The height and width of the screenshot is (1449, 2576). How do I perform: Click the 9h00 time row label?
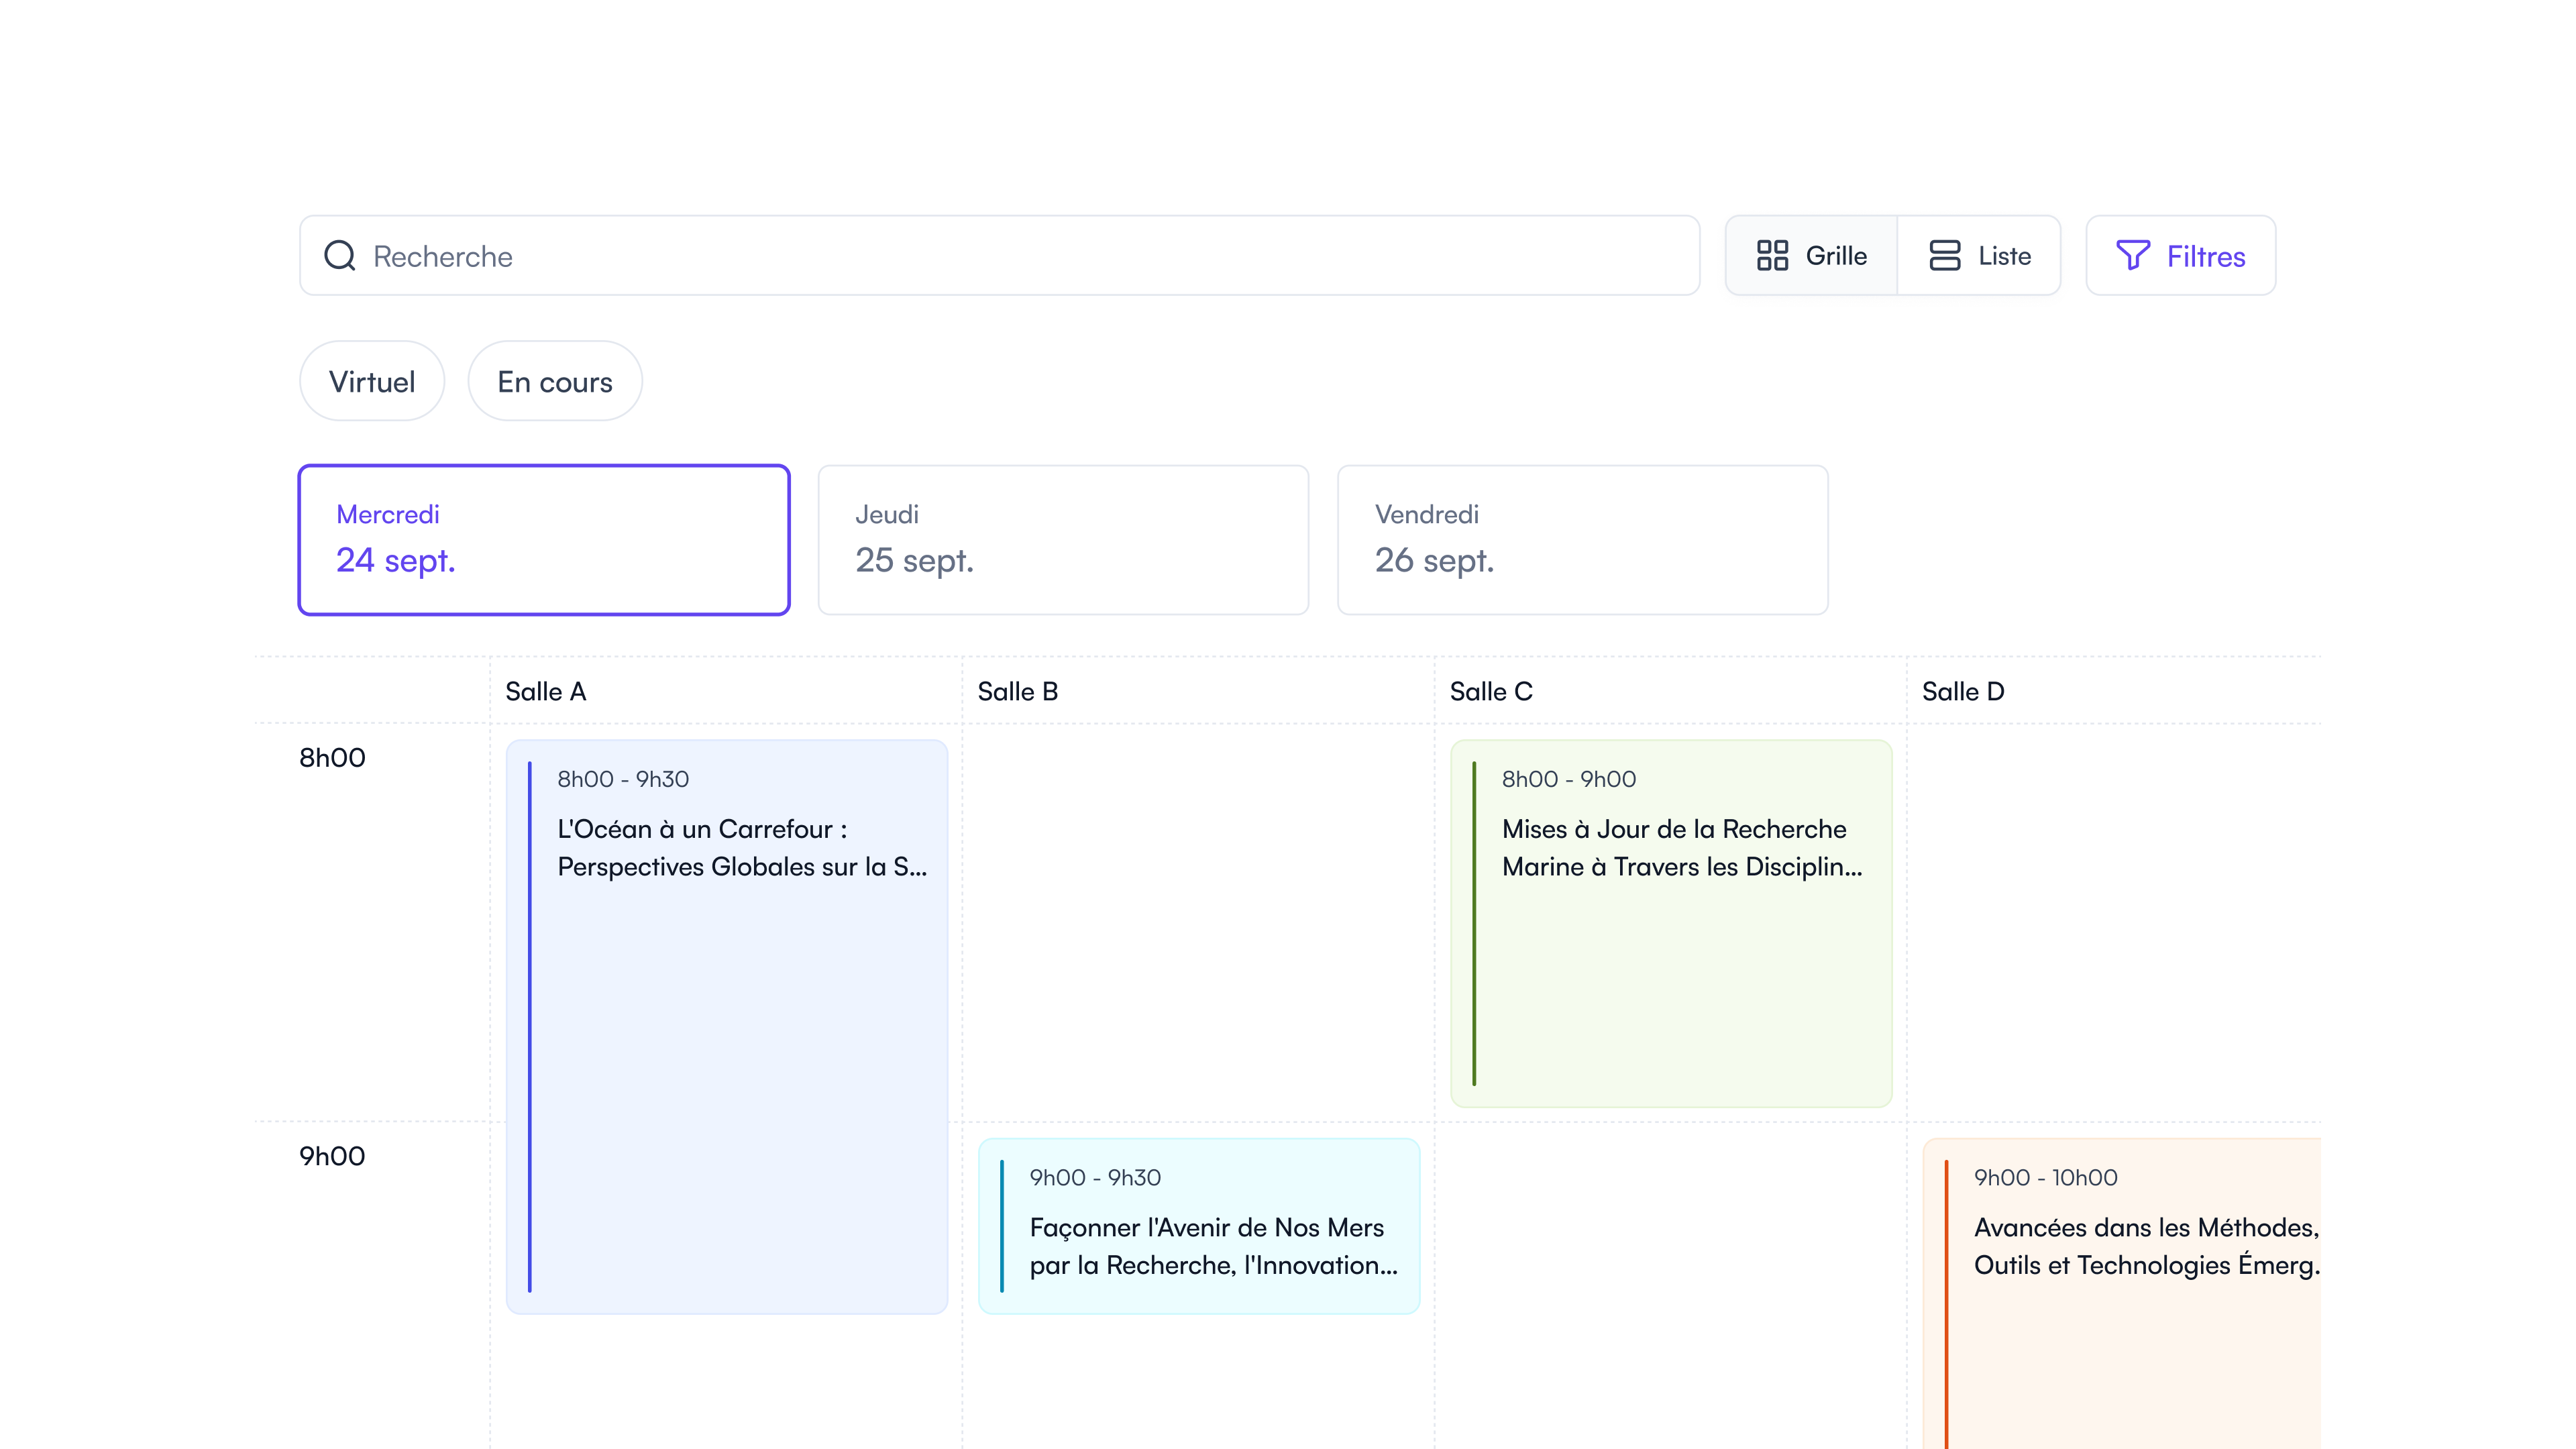(x=332, y=1156)
